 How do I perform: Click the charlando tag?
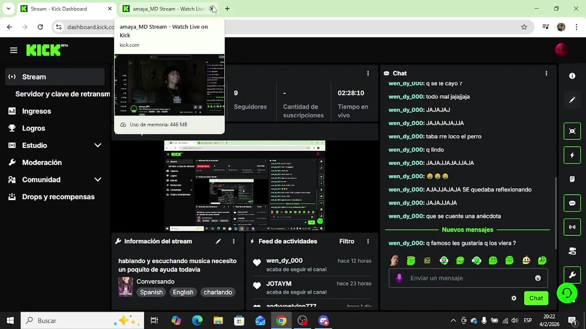218,292
